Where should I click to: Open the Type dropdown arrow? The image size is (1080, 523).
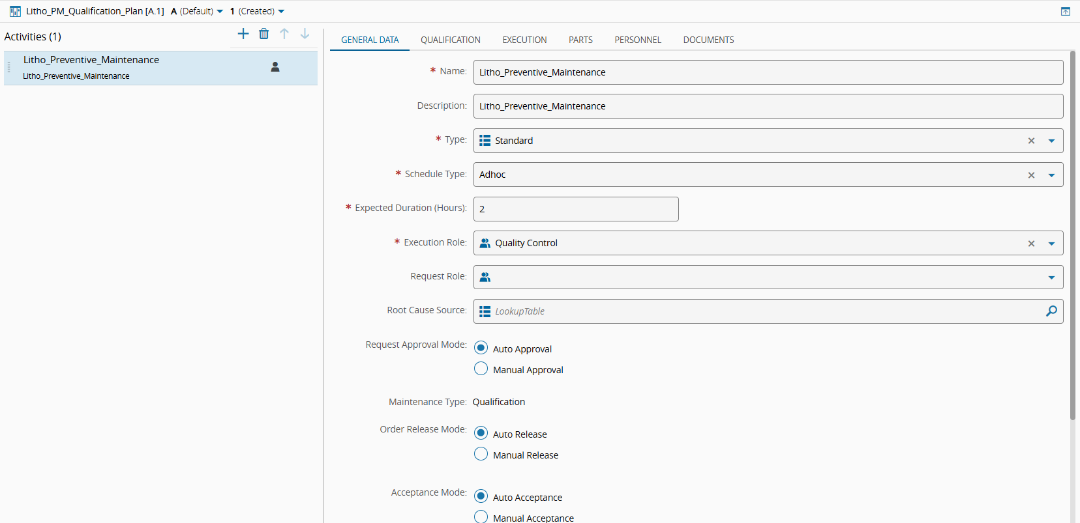tap(1051, 141)
